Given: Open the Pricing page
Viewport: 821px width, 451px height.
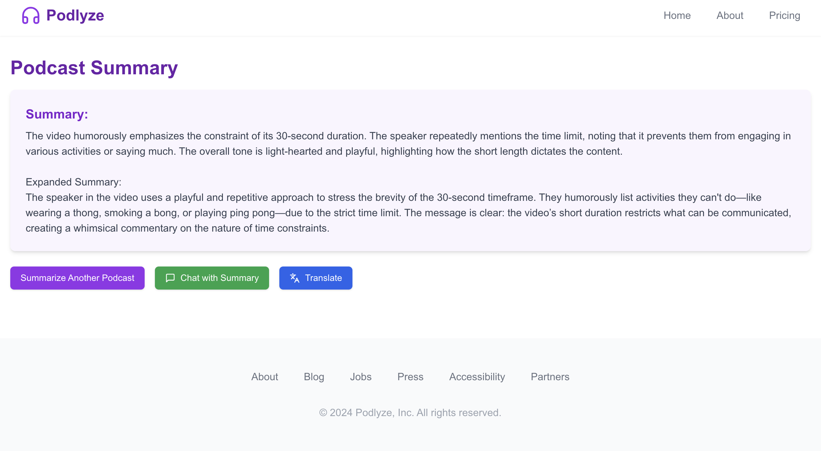Looking at the screenshot, I should pyautogui.click(x=784, y=15).
